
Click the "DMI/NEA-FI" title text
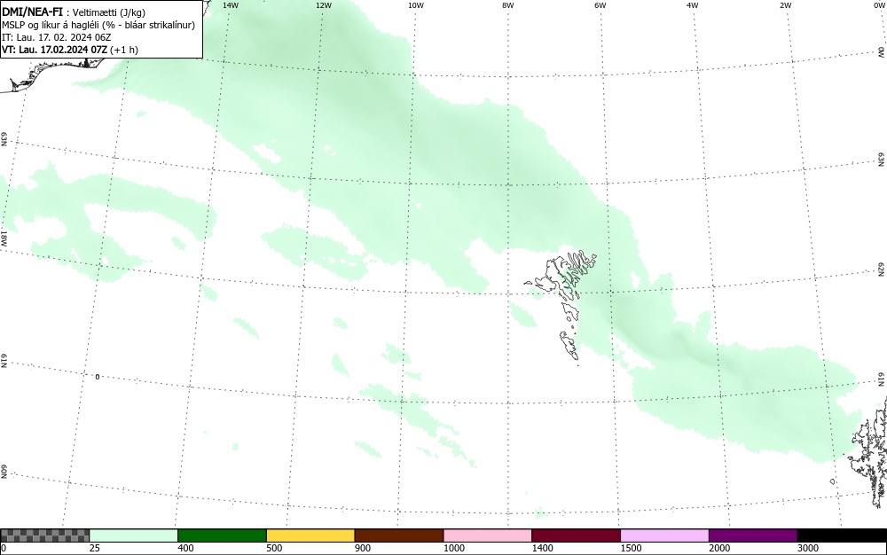32,12
